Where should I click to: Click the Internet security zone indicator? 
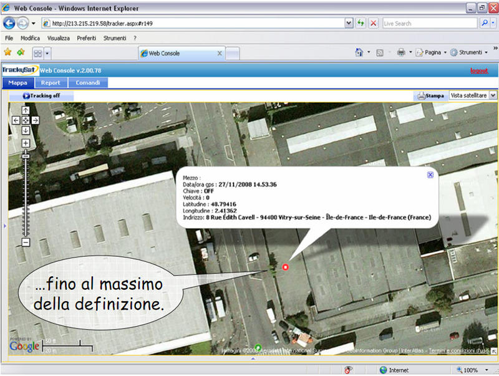click(x=394, y=370)
